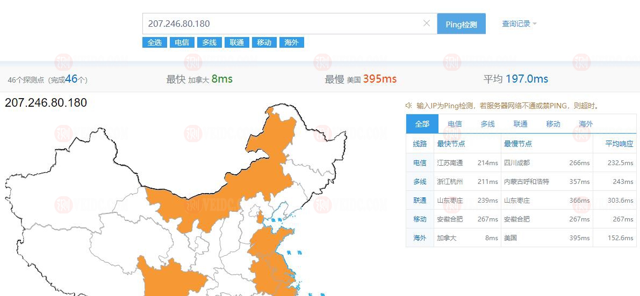The width and height of the screenshot is (640, 296).
Task: Click the speaker notice icon
Action: [x=408, y=106]
